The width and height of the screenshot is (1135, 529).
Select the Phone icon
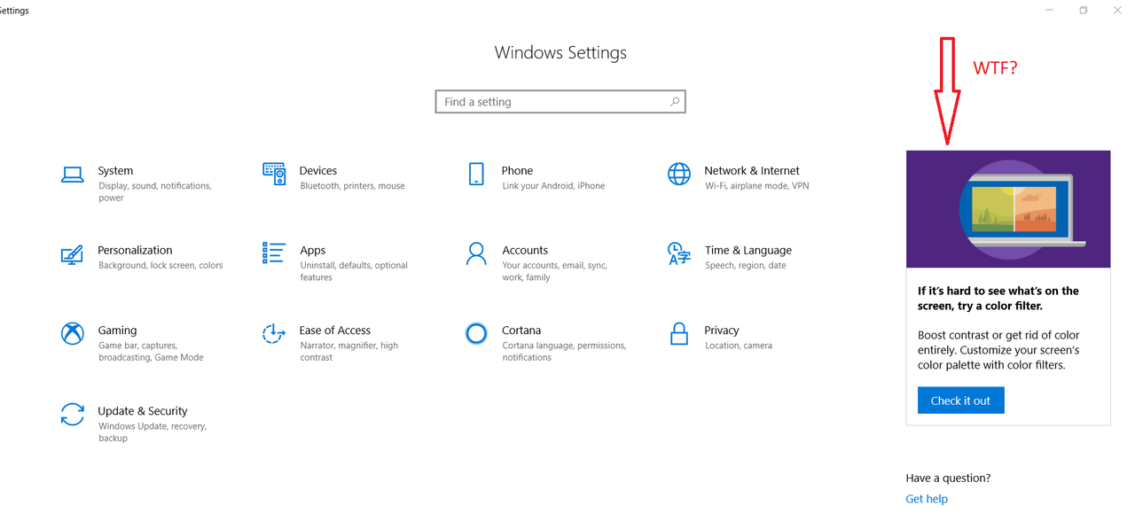476,174
